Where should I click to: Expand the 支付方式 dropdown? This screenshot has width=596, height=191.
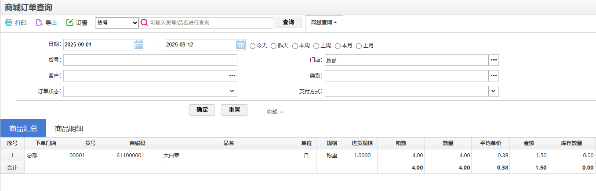pyautogui.click(x=494, y=91)
